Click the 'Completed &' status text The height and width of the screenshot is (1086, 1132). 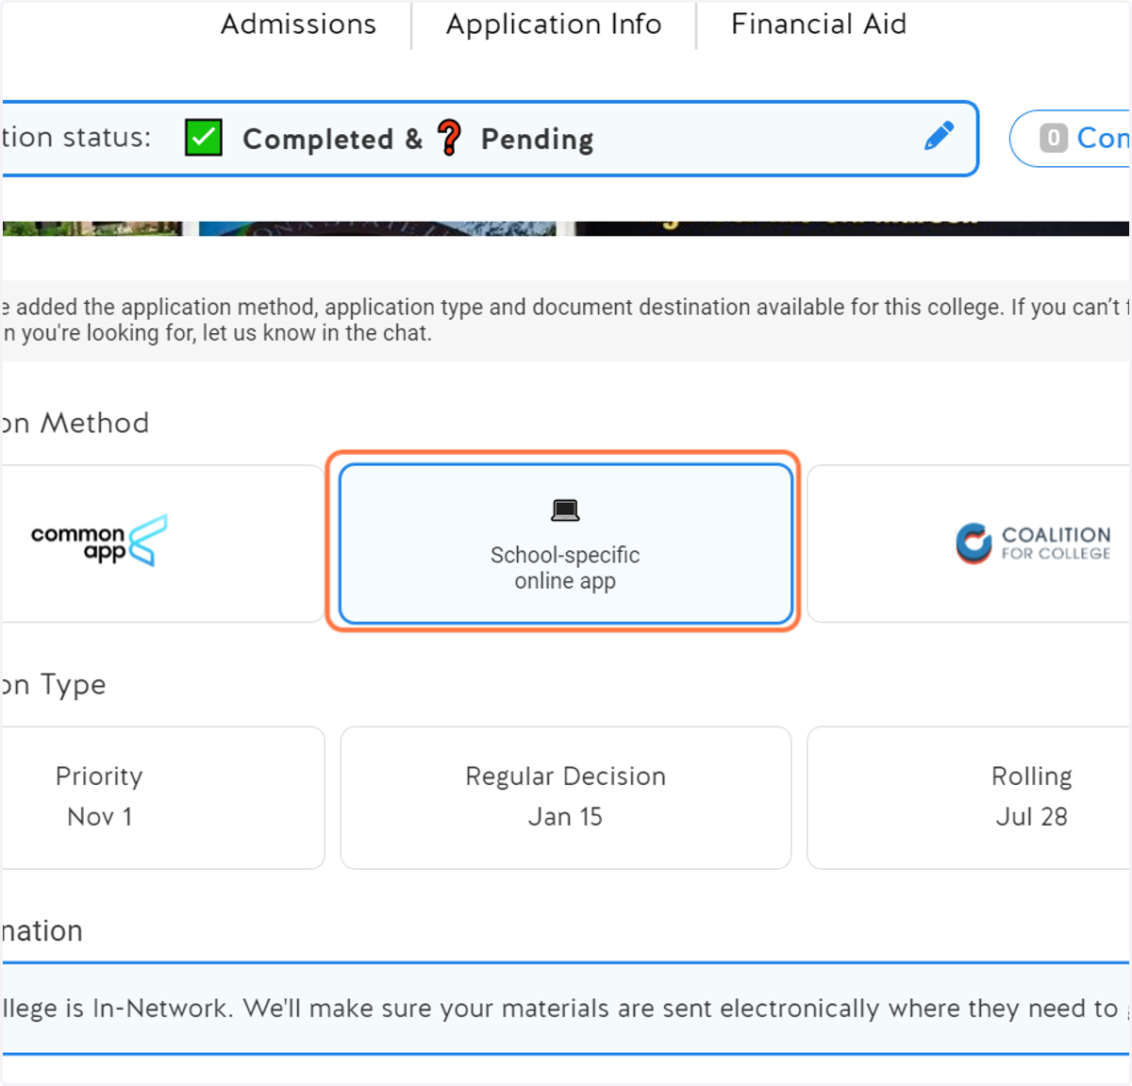pos(332,139)
